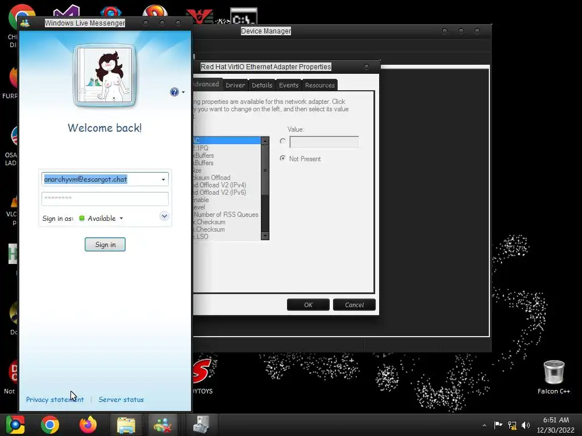Click the Windows Live Messenger title bar icon

pos(25,23)
